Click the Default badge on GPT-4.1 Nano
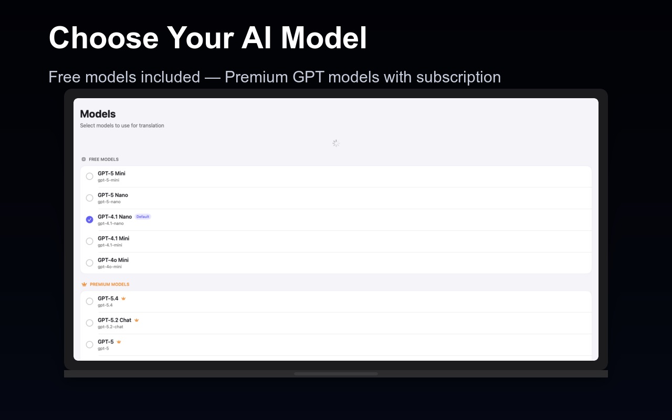The width and height of the screenshot is (672, 420). [143, 216]
